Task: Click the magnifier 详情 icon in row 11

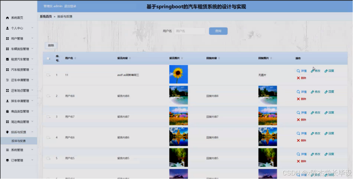Action: 298,71
